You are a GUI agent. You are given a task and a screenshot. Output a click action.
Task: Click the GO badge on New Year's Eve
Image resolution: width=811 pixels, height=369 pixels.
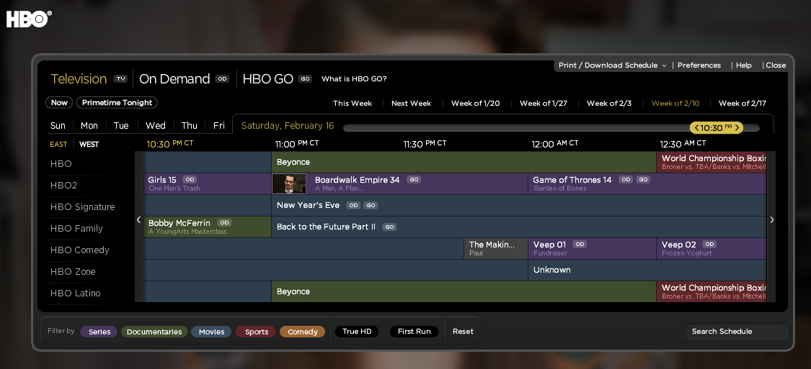(x=371, y=206)
